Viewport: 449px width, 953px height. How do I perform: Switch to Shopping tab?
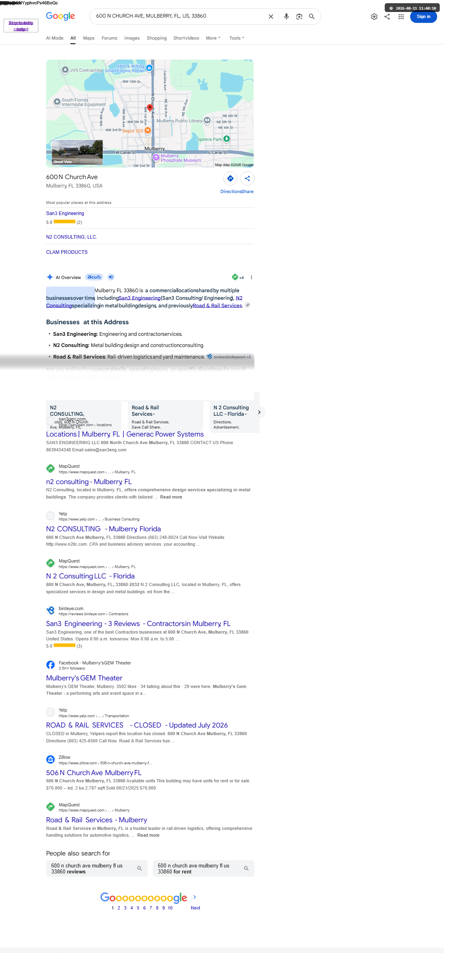[157, 38]
